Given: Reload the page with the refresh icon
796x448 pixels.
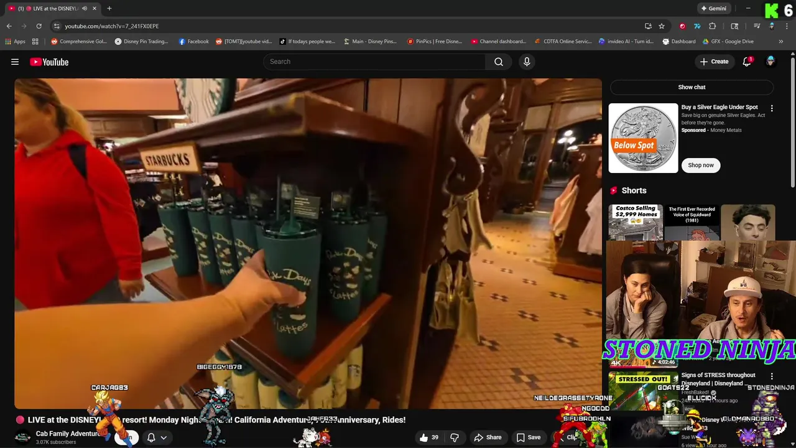Looking at the screenshot, I should coord(39,26).
